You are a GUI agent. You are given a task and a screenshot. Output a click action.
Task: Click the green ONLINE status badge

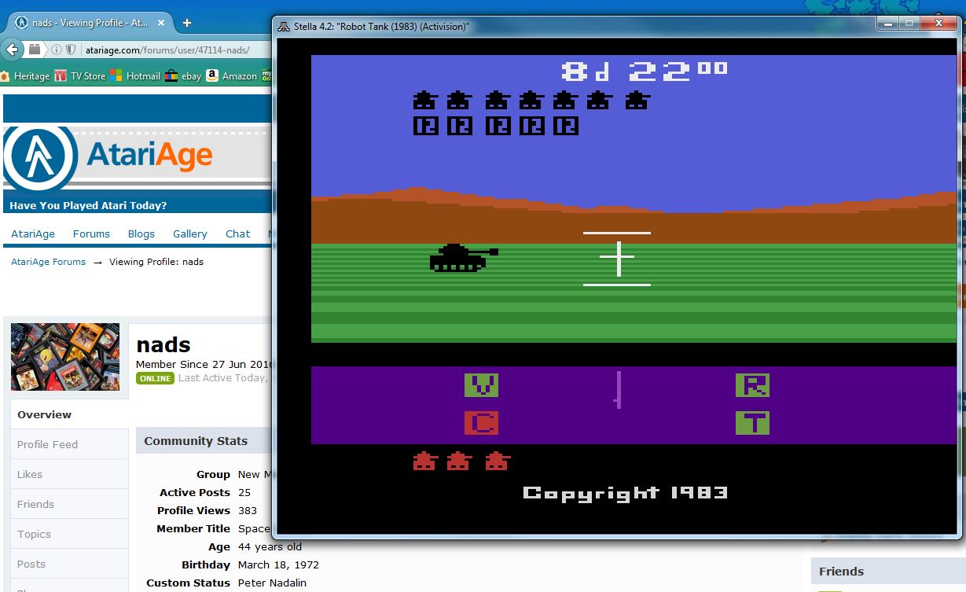(x=156, y=378)
